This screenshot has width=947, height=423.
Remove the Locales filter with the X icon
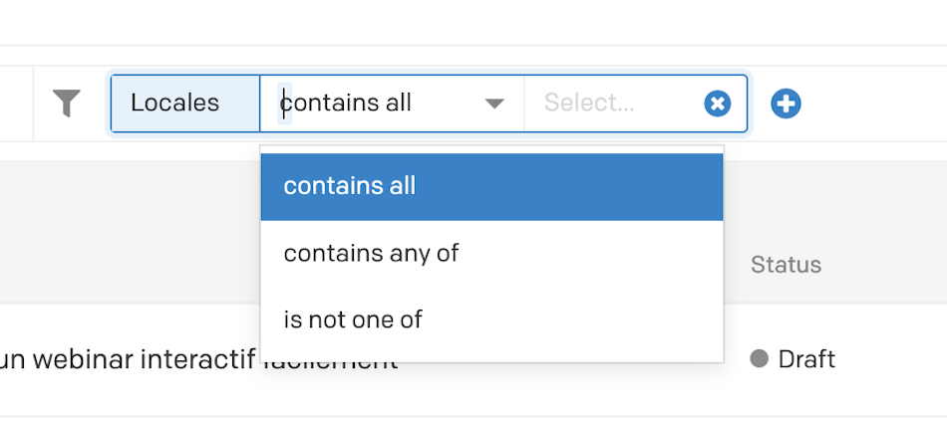[718, 104]
